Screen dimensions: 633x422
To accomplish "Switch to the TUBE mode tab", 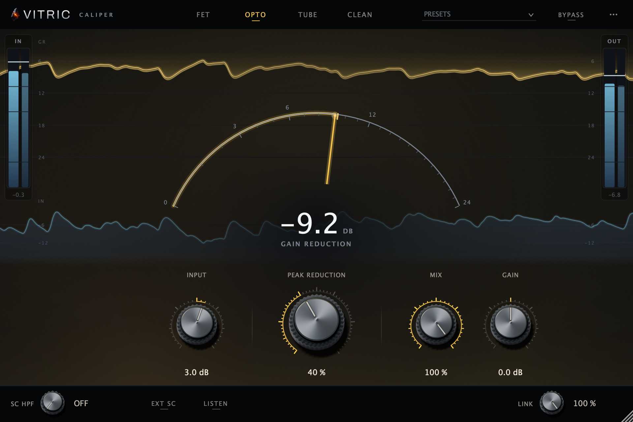I will pos(308,15).
